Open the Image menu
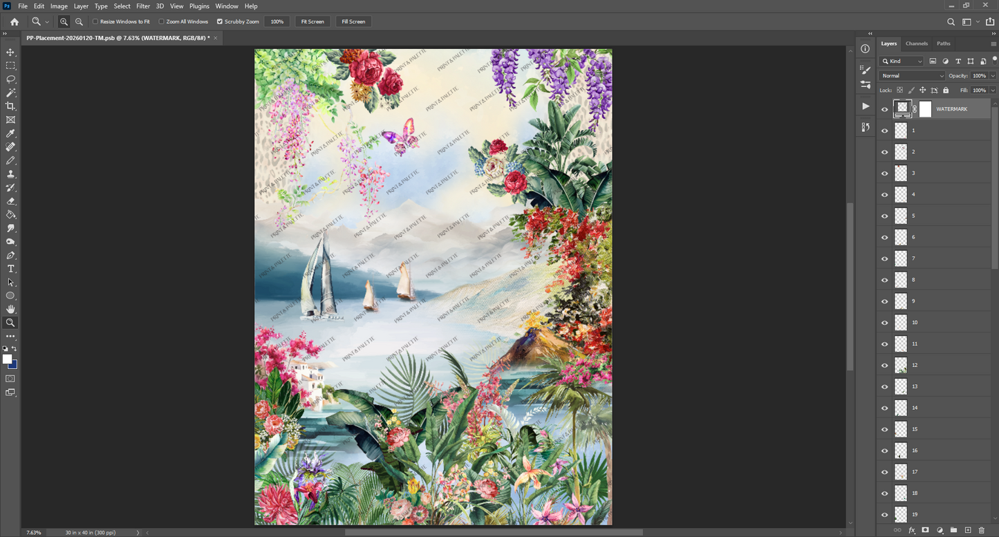Screen dimensions: 999x537 [59, 6]
